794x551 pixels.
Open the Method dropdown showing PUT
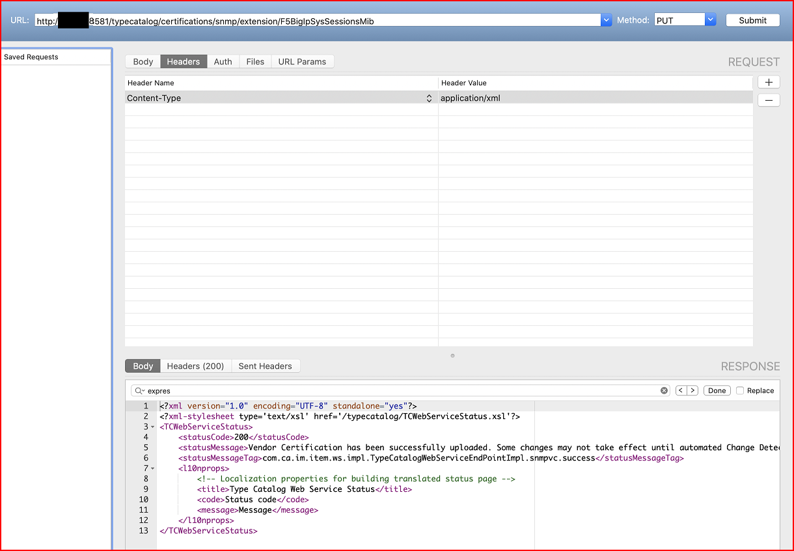[x=711, y=20]
